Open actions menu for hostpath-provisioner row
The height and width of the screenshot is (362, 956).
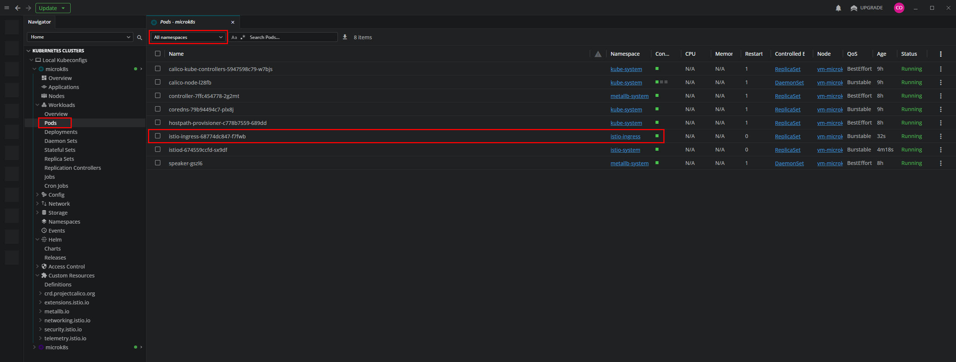tap(940, 123)
